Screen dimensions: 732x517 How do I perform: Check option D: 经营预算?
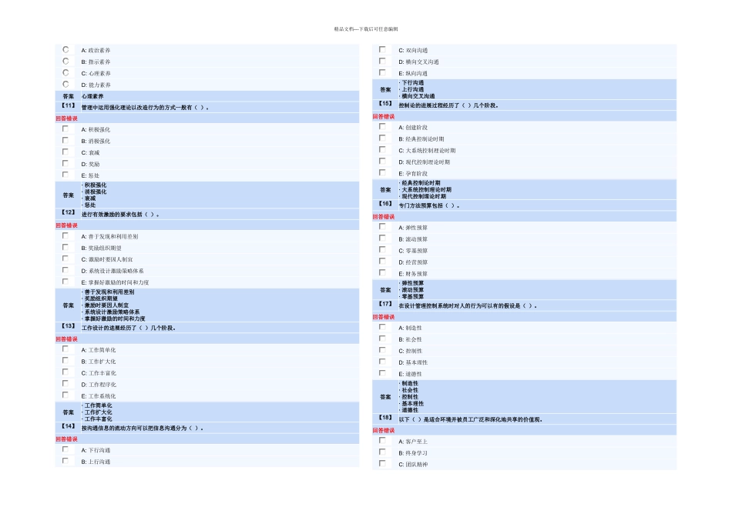coord(382,262)
